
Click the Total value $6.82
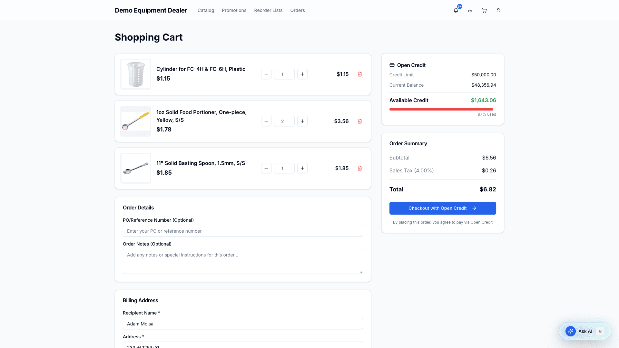tap(488, 189)
